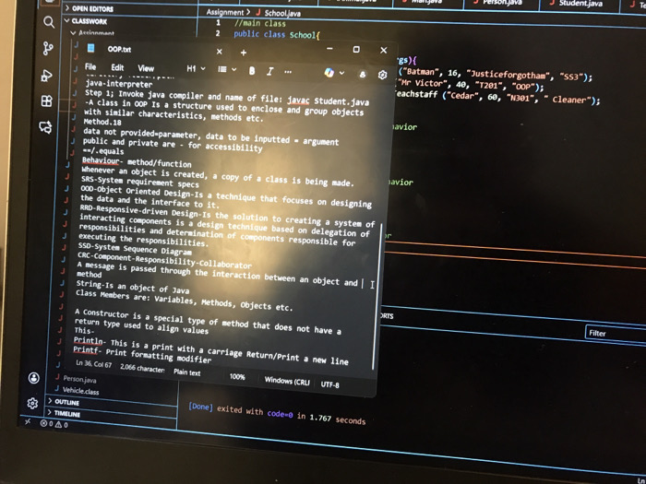
Task: Switch to Person.java editor tab
Action: [502, 3]
